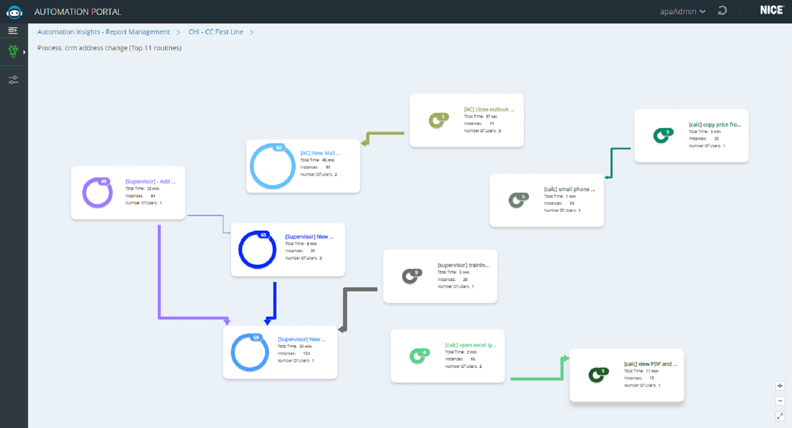
Task: Click the refresh icon in the header
Action: [722, 11]
